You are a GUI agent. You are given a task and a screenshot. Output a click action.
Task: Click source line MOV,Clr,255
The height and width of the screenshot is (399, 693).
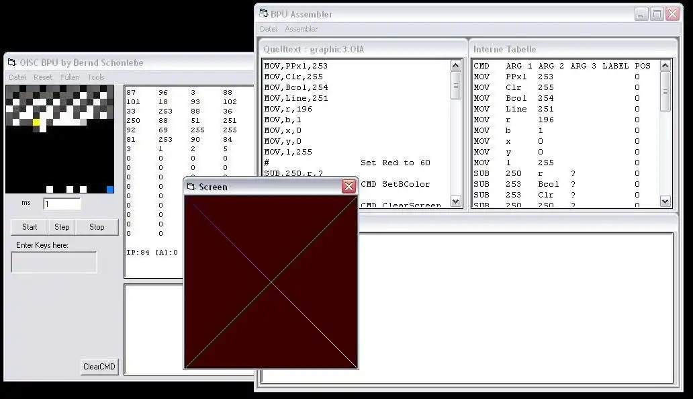pos(293,77)
